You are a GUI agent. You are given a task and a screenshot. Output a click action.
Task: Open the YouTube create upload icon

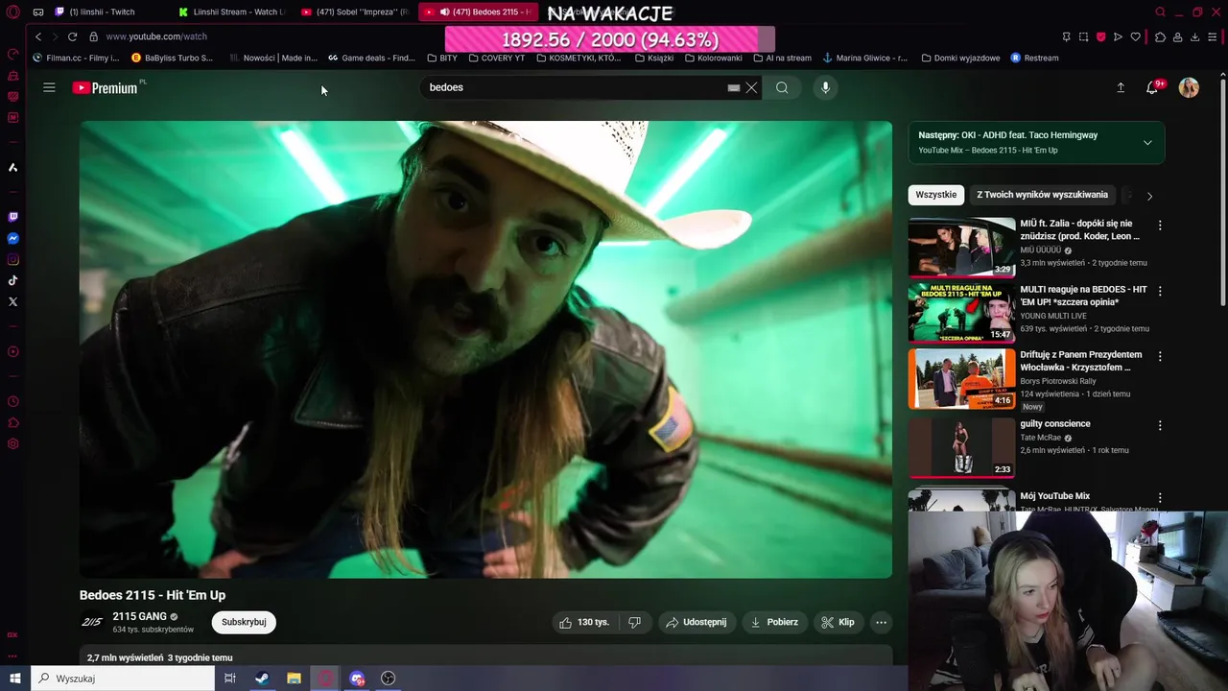pyautogui.click(x=1121, y=87)
